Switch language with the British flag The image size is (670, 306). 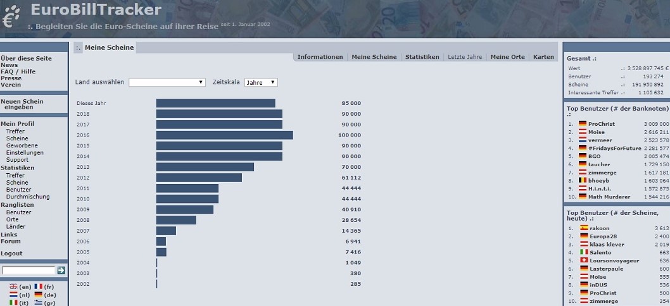(x=13, y=286)
